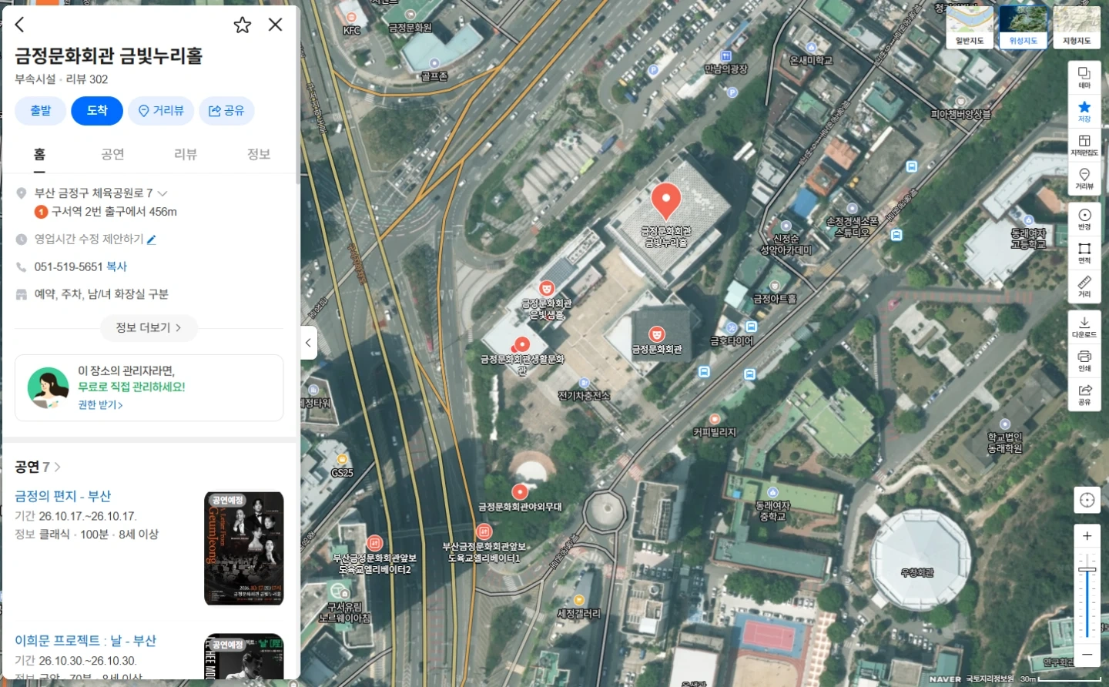Toggle the 저장 saved places star layer
Viewport: 1109px width, 687px height.
(x=1084, y=111)
